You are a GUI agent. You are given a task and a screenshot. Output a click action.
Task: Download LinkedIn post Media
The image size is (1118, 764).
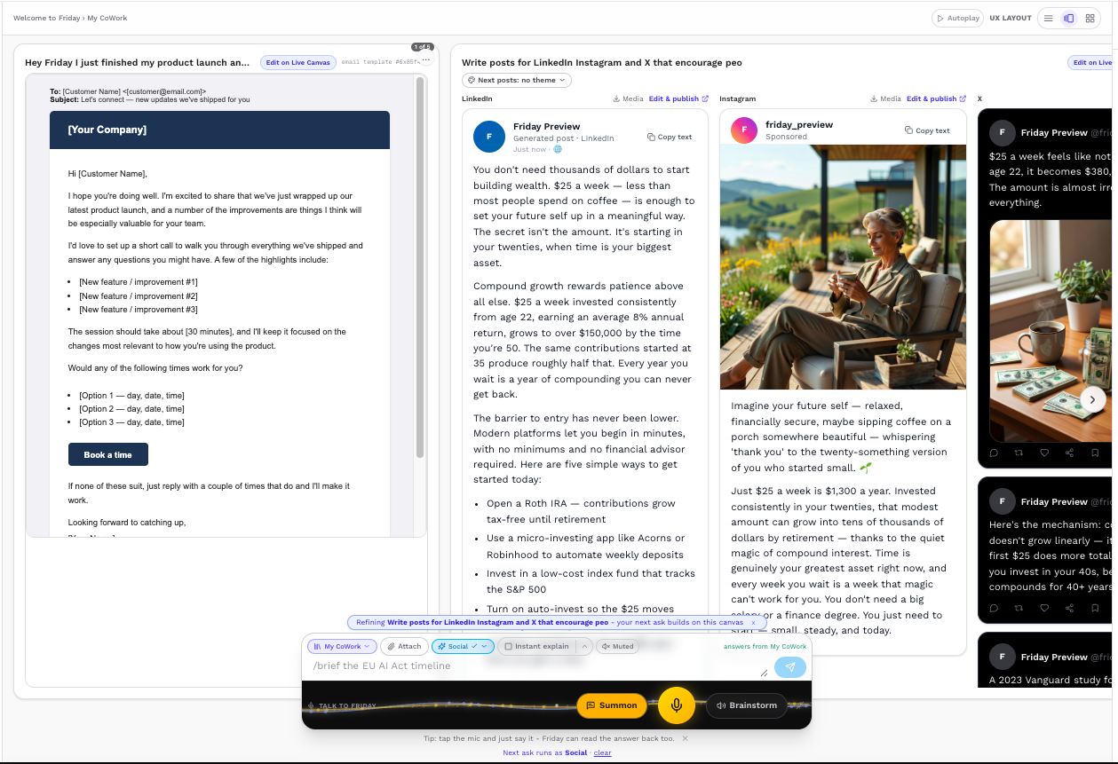click(628, 98)
